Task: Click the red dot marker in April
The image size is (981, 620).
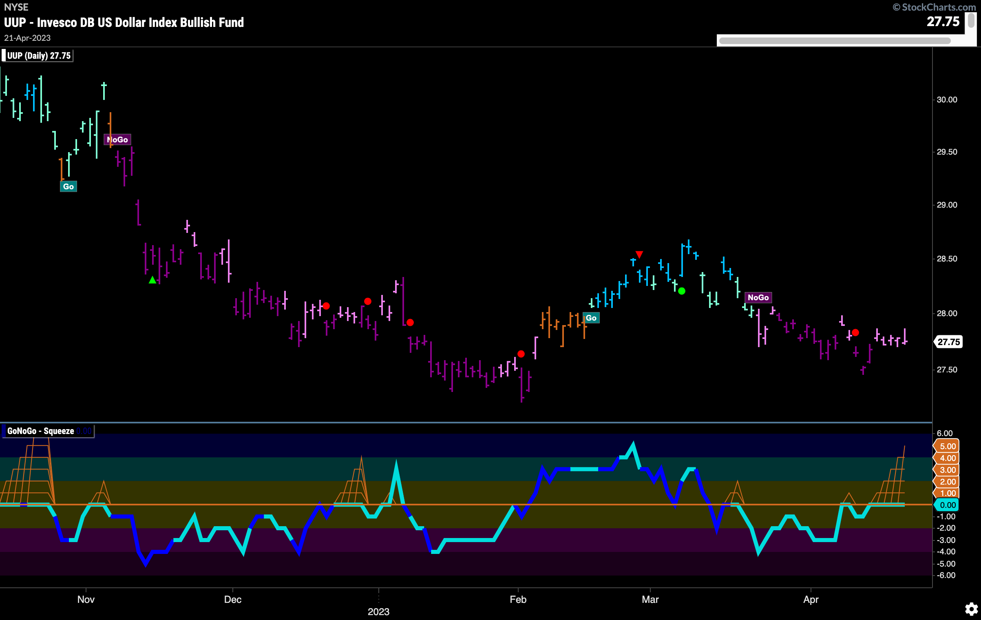Action: [855, 333]
